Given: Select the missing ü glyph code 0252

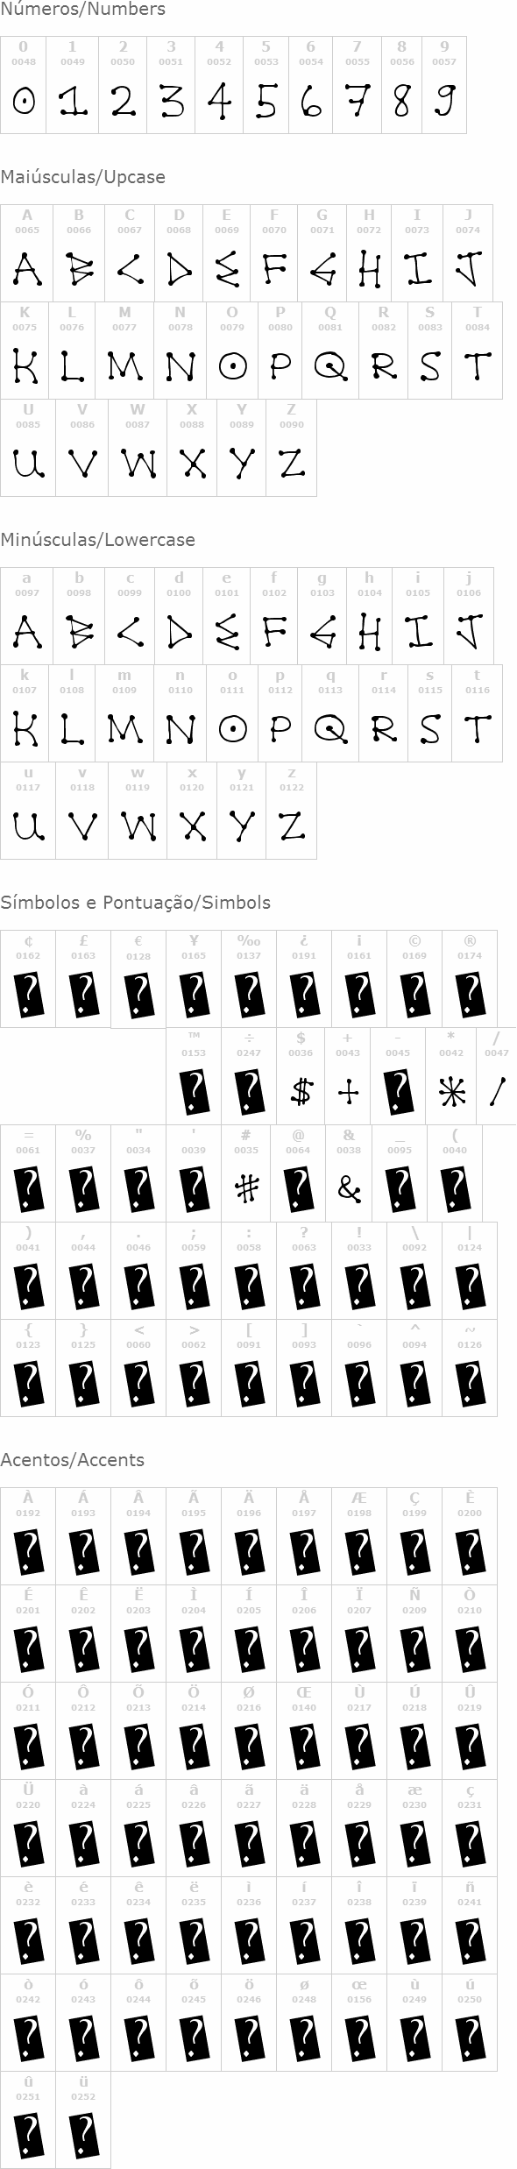Looking at the screenshot, I should (83, 2120).
